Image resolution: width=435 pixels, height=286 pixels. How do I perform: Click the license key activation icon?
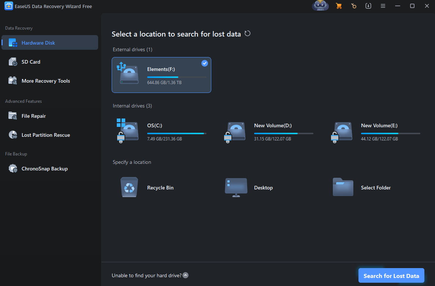[x=353, y=6]
